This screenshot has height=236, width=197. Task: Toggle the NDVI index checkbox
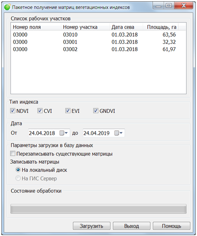13,111
